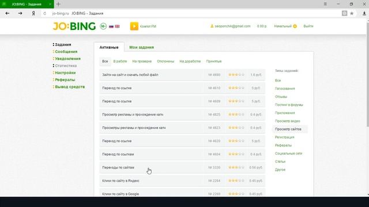
Task: Filter task types by Другое
Action: (x=280, y=170)
